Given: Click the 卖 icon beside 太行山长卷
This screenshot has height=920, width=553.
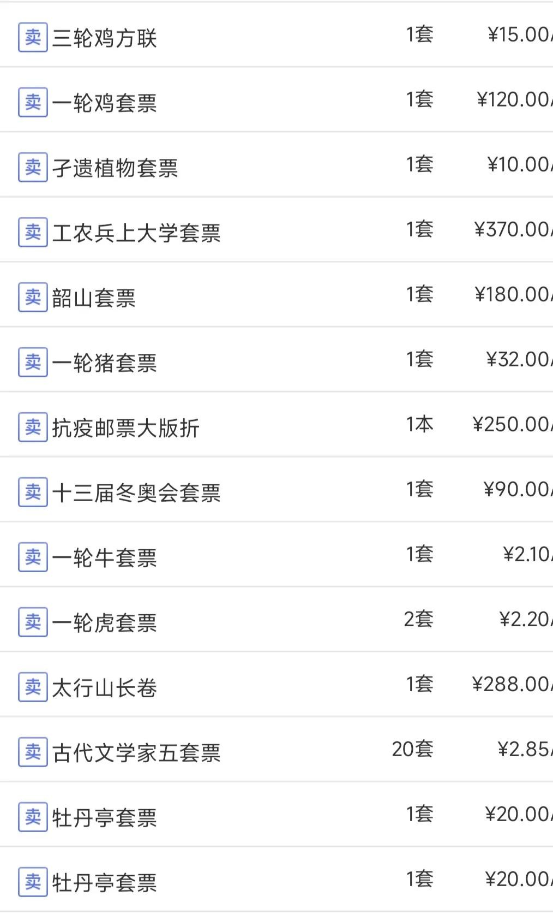Looking at the screenshot, I should pos(33,687).
